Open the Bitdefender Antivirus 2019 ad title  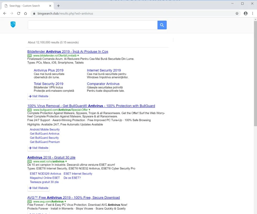68,52
